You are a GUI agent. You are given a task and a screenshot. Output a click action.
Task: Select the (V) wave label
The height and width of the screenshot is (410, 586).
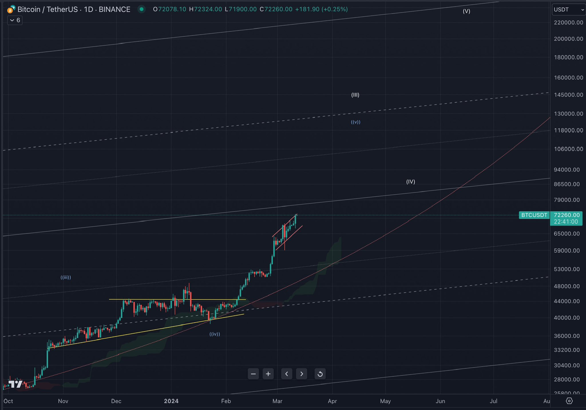(466, 11)
